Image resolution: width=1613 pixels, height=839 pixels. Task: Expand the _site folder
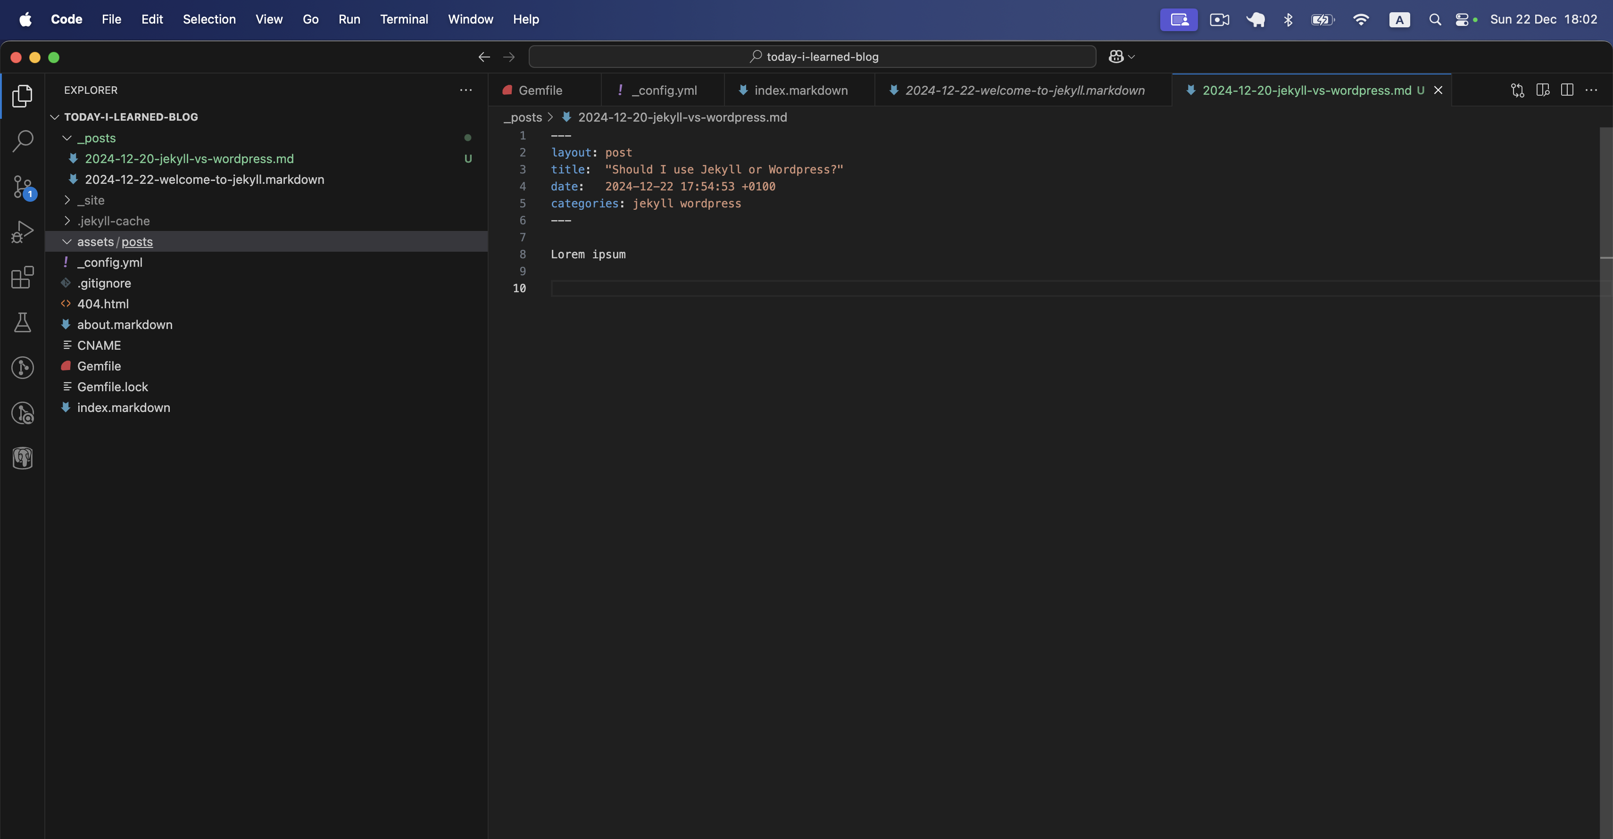click(67, 200)
